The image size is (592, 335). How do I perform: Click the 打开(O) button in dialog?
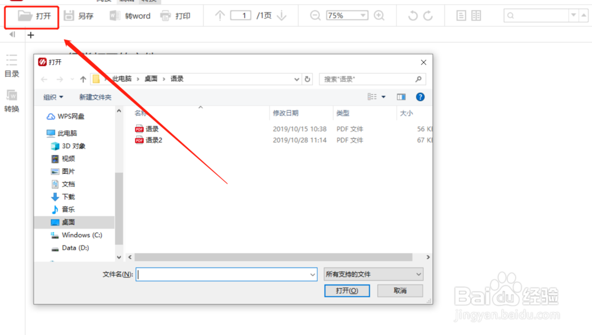coord(347,291)
